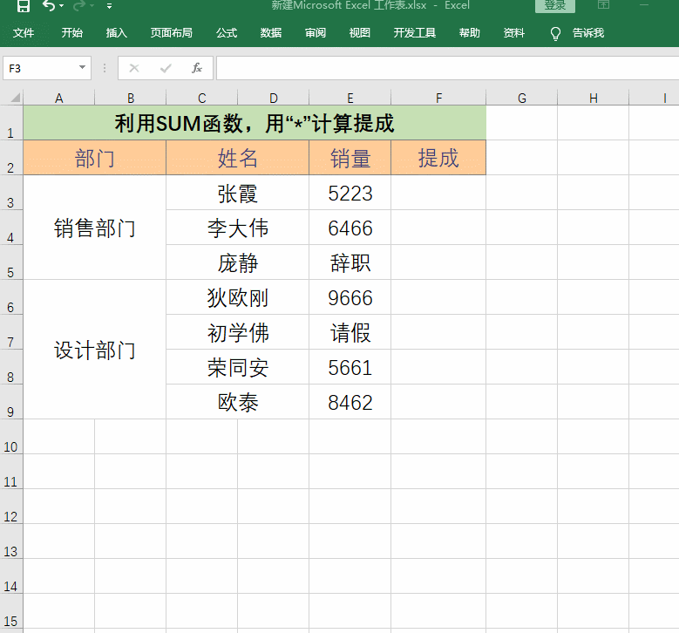The width and height of the screenshot is (679, 633).
Task: Click the lightbulb Tell Me icon
Action: point(555,33)
